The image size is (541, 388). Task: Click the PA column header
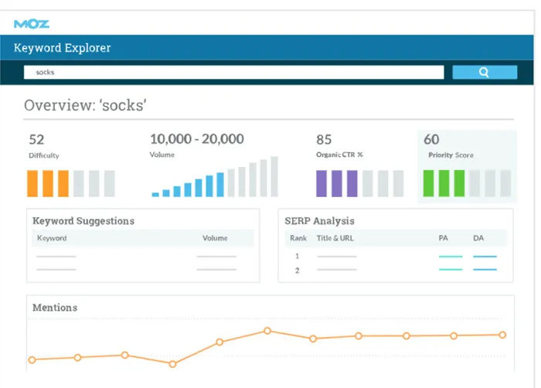click(x=444, y=238)
